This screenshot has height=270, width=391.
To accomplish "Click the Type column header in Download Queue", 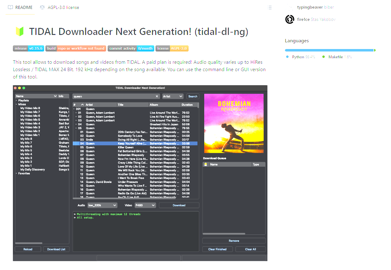I will point(258,165).
